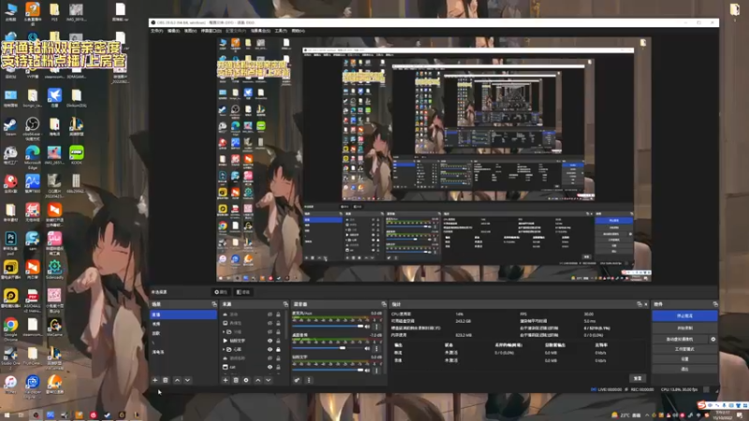
Task: Mute the Mic/Aux track with its speaker icon
Action: click(367, 327)
